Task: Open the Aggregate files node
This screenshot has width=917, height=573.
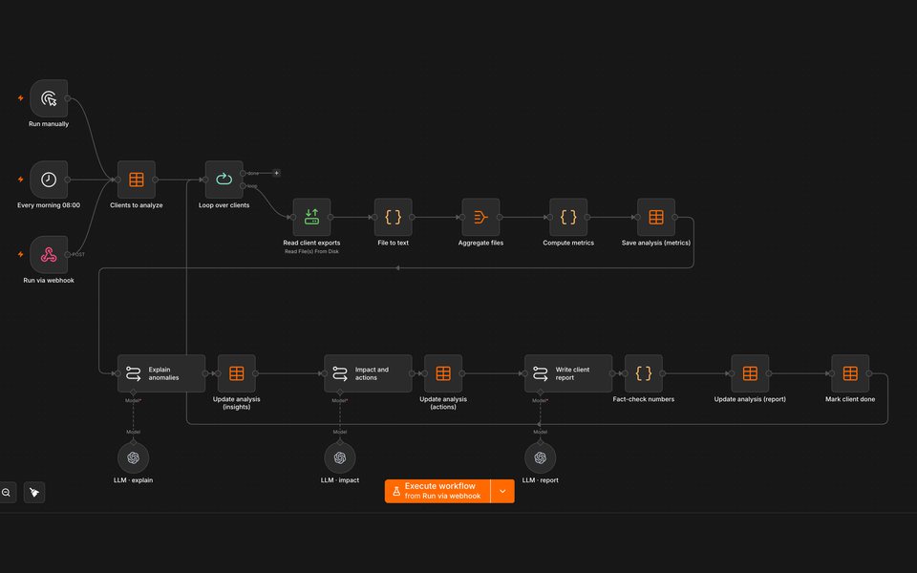Action: tap(480, 217)
